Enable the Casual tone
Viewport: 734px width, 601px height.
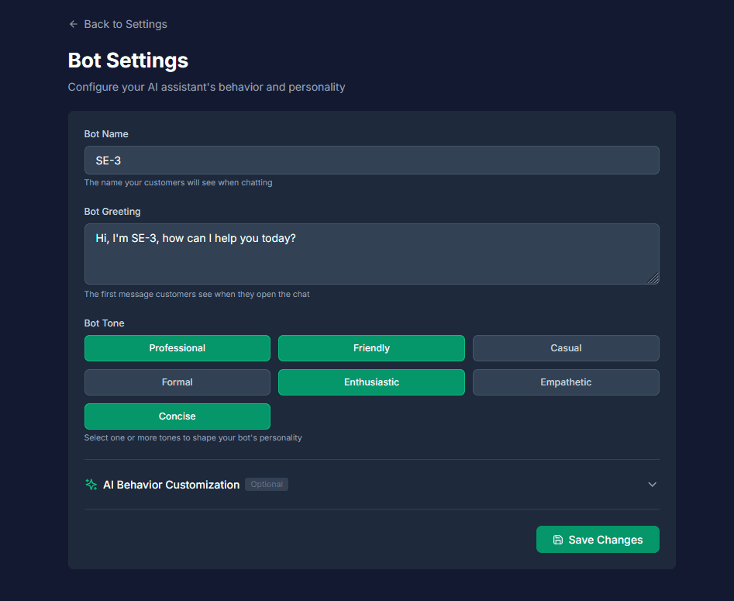click(566, 348)
